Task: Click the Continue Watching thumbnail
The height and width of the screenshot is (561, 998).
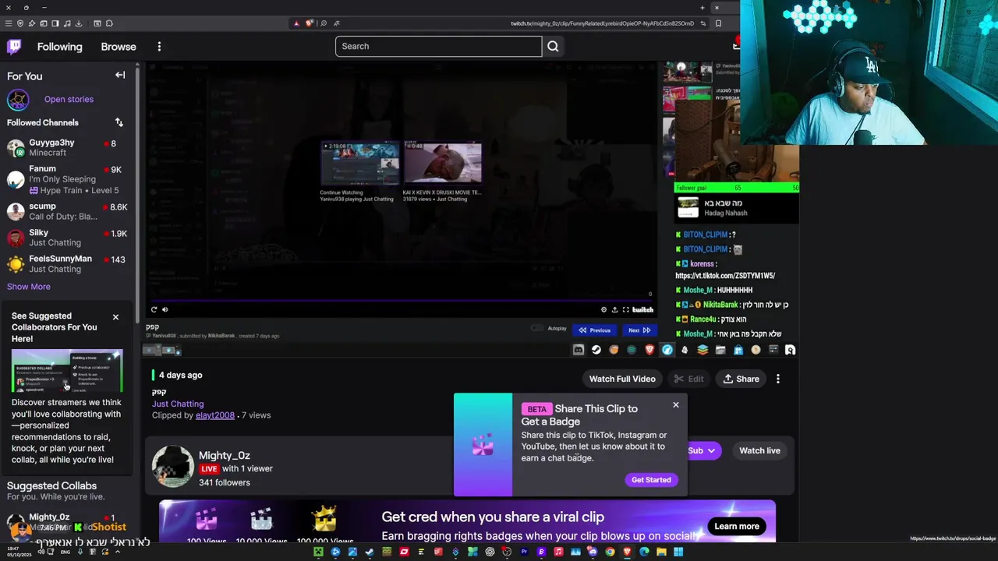Action: click(359, 162)
